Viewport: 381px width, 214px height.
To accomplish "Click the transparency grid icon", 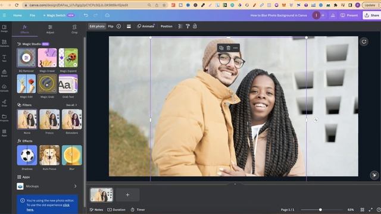I will [180, 26].
